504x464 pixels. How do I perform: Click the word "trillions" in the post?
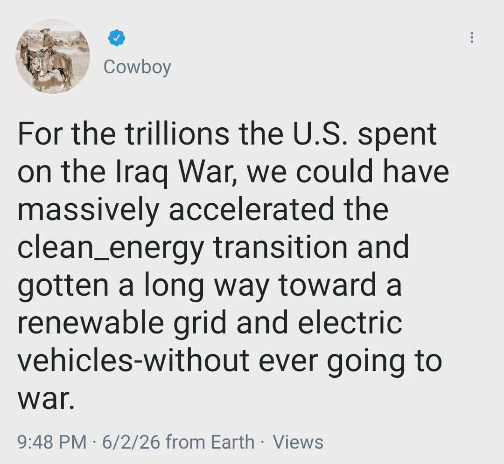176,134
